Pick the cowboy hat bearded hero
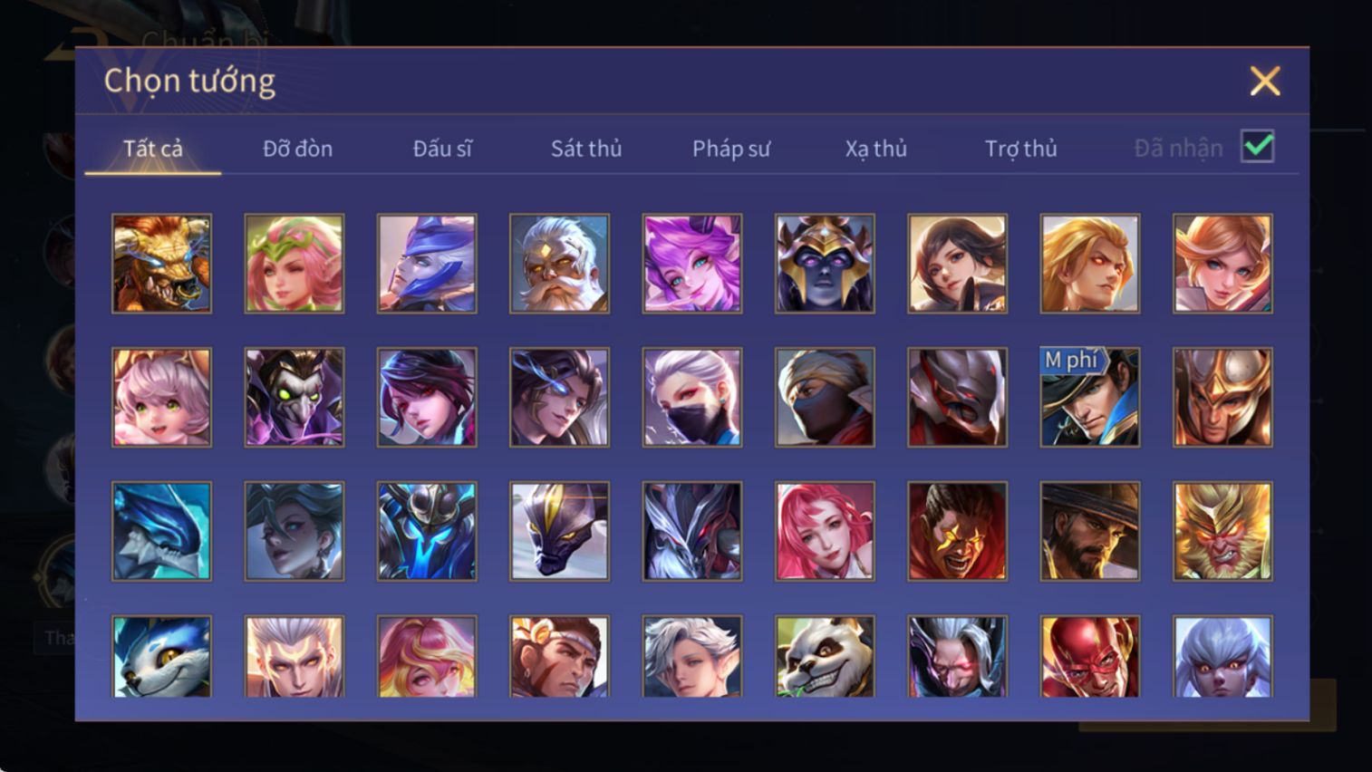This screenshot has width=1372, height=772. click(x=1090, y=531)
